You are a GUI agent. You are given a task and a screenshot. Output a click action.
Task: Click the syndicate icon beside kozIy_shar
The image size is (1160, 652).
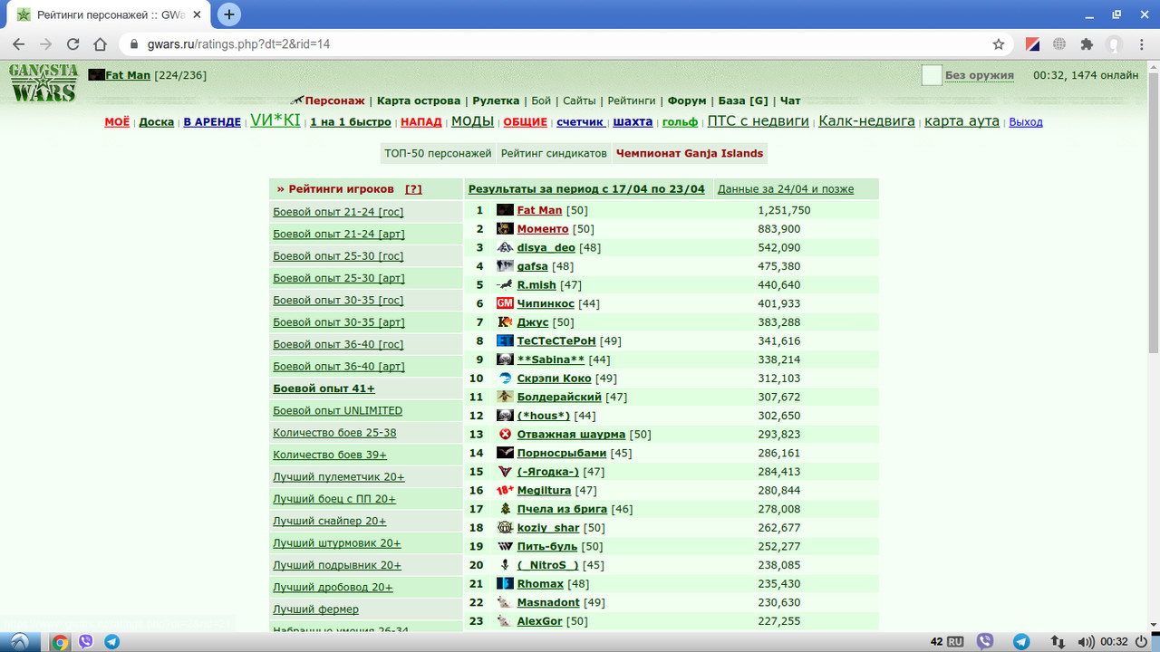tap(505, 527)
